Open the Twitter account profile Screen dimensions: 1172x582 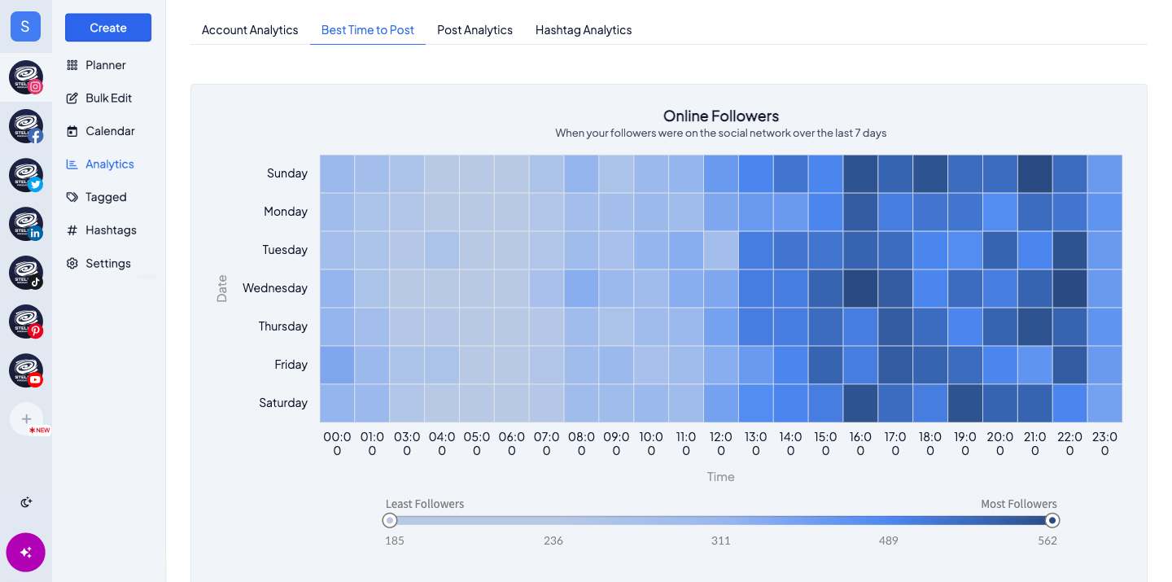(x=25, y=175)
